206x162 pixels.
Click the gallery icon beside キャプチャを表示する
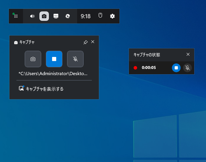tap(21, 88)
